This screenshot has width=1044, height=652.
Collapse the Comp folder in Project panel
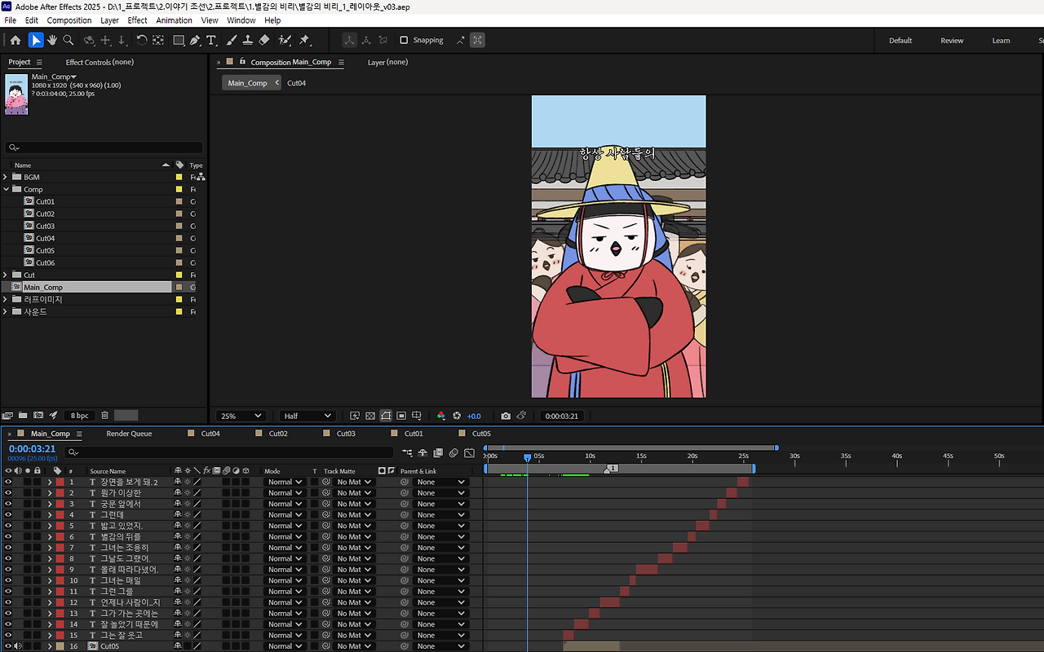6,189
